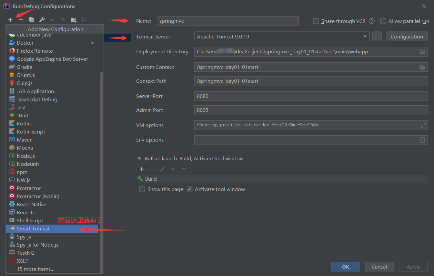Viewport: 434px width, 276px height.
Task: Click the scrollbar of the configuration type list
Action: pos(101,173)
